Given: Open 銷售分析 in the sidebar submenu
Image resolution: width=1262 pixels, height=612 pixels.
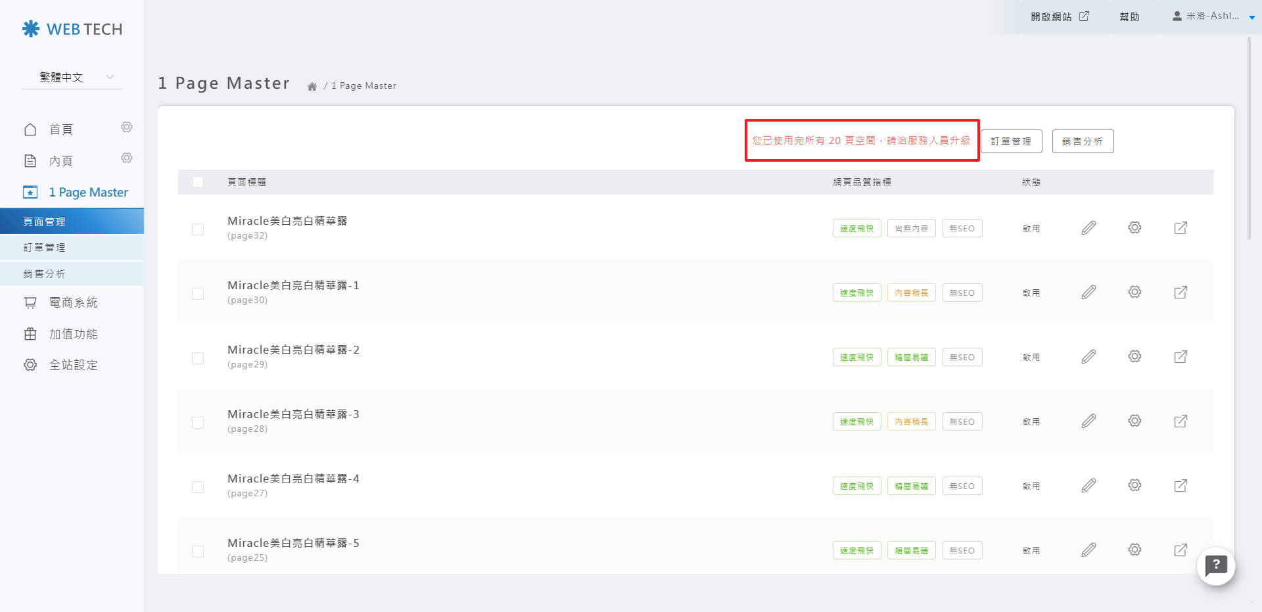Looking at the screenshot, I should (x=45, y=274).
